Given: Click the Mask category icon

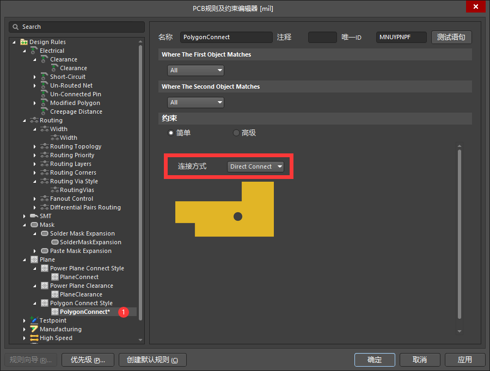Looking at the screenshot, I should (34, 225).
